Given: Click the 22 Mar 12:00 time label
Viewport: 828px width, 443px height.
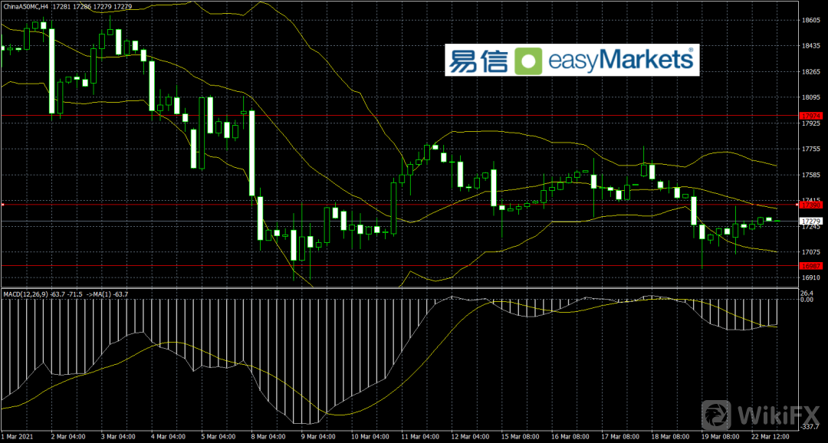Looking at the screenshot, I should click(x=770, y=437).
